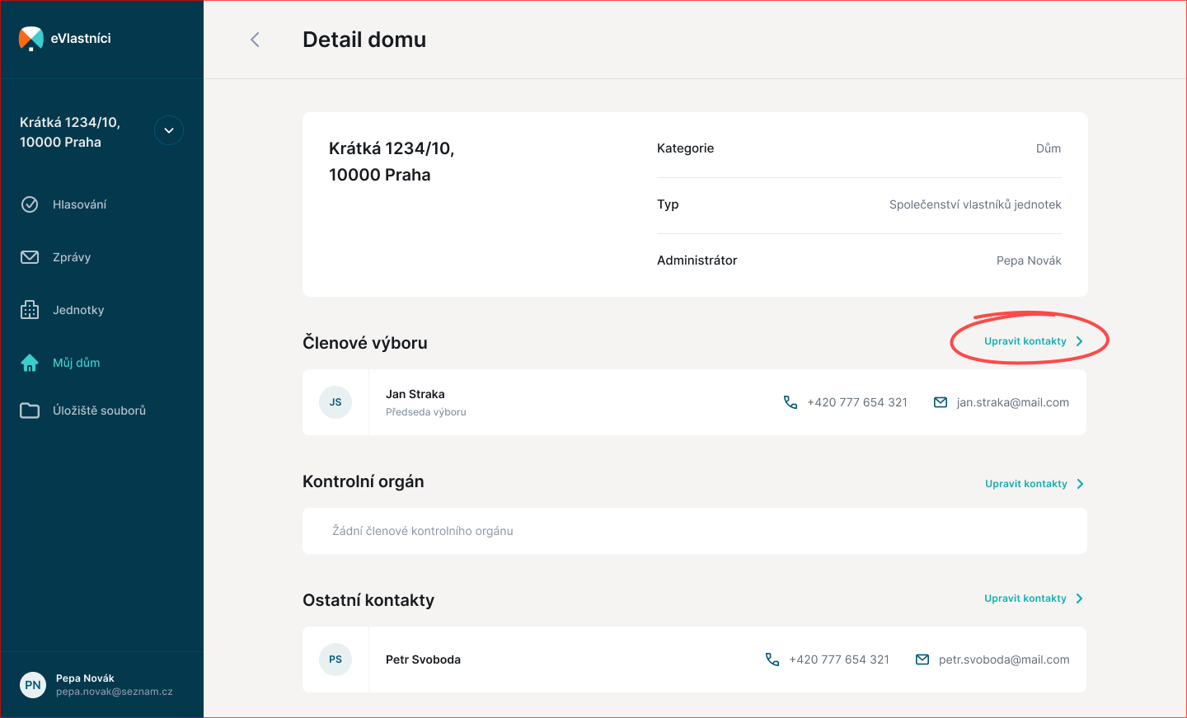Click the PN user avatar
Viewport: 1187px width, 718px height.
[33, 685]
